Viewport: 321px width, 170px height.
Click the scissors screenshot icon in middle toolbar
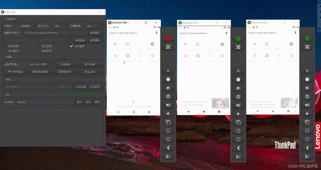click(238, 157)
